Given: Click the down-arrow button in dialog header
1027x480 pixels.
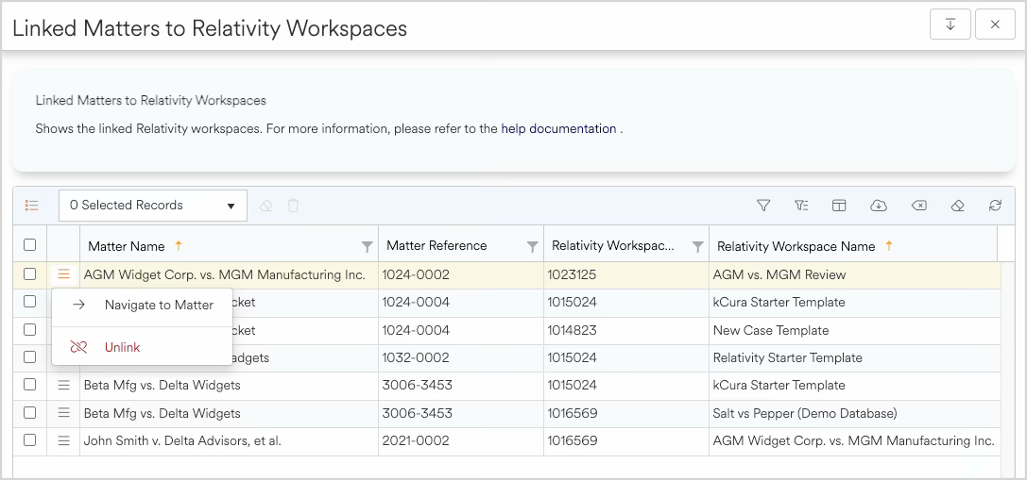Looking at the screenshot, I should pos(950,25).
